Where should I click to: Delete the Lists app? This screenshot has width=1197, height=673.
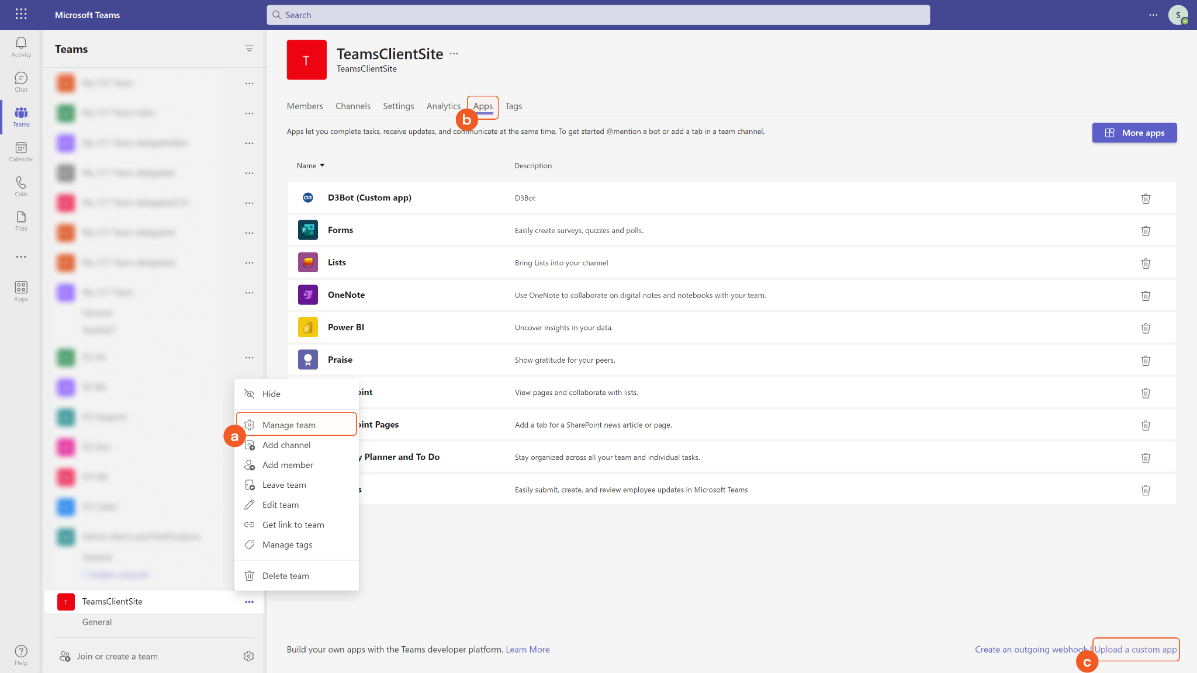click(1146, 263)
